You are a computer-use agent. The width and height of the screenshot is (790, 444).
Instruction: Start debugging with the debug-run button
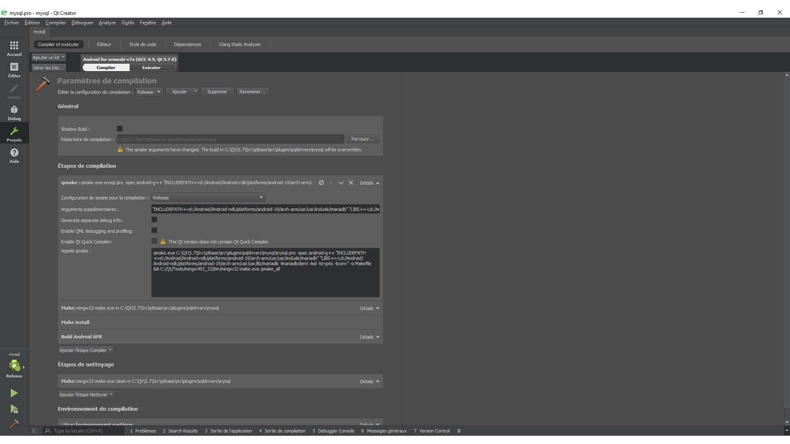14,409
